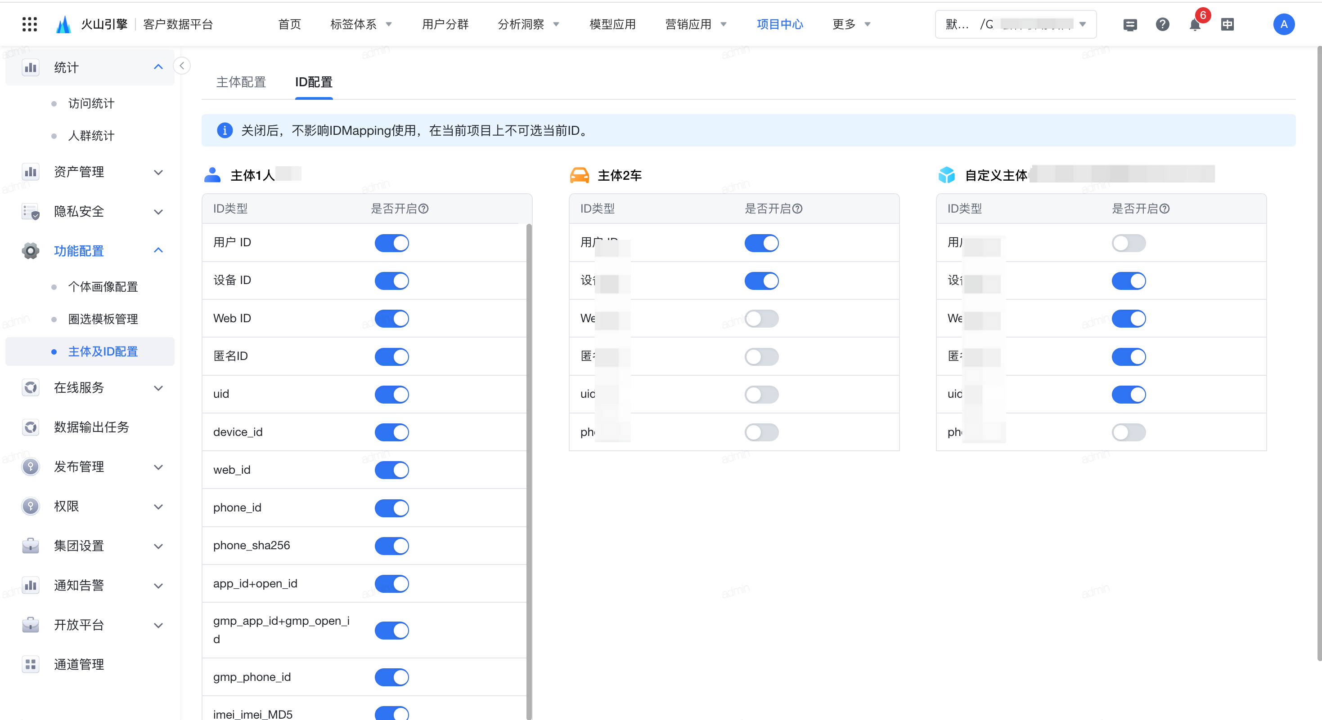Click the 统计 bar chart icon
The height and width of the screenshot is (720, 1322).
pos(31,67)
